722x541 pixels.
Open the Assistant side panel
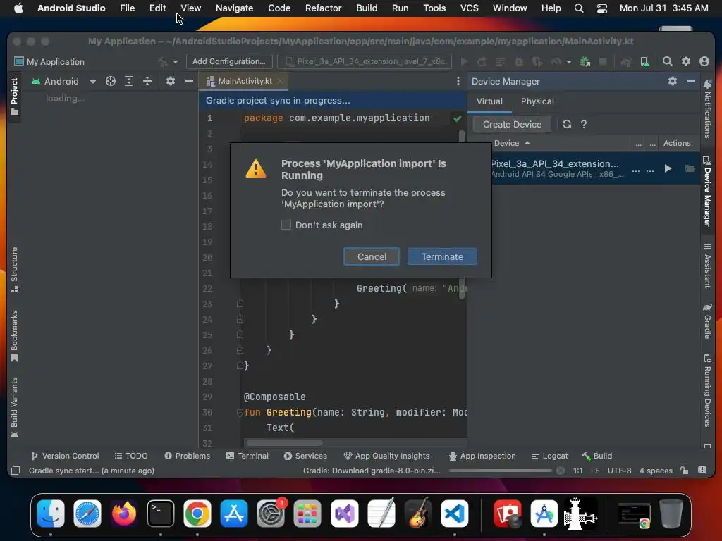tap(707, 266)
